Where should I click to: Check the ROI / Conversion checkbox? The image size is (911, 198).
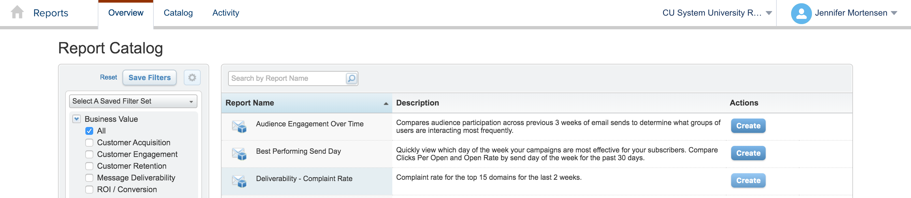tap(89, 189)
